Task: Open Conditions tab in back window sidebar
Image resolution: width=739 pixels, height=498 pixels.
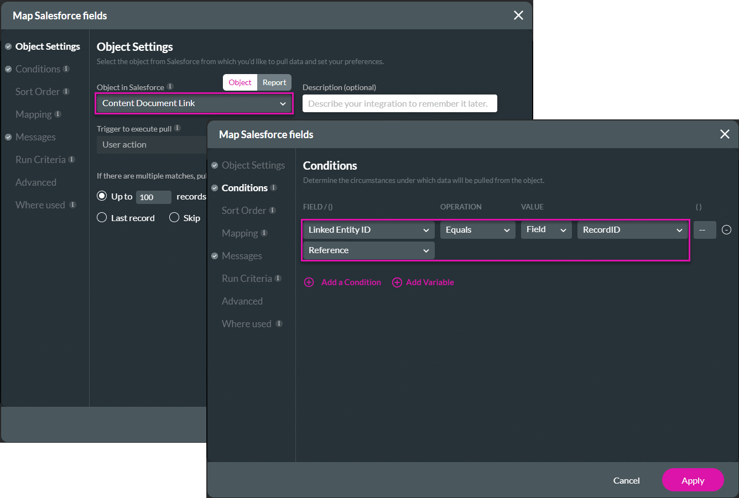Action: coord(38,69)
